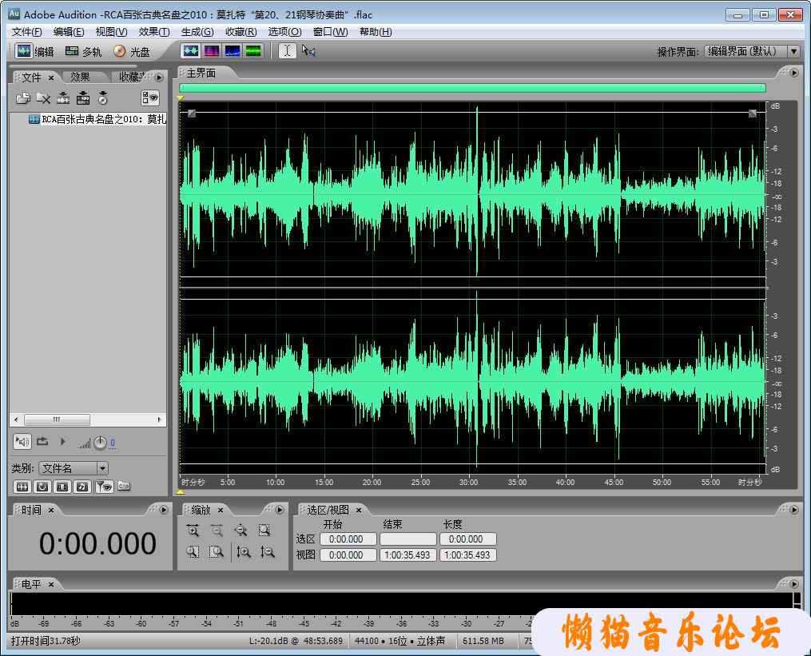This screenshot has width=811, height=656.
Task: Close the 缩放 zoom panel
Action: tap(221, 510)
